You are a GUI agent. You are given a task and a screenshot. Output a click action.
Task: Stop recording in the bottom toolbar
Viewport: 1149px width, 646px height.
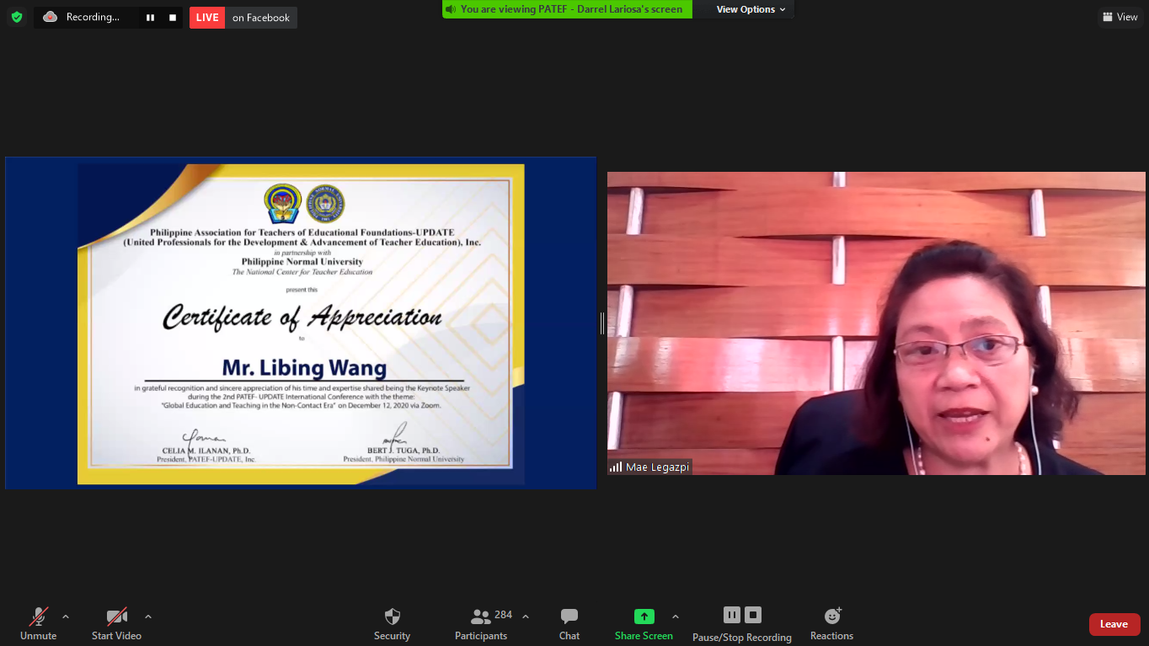753,615
